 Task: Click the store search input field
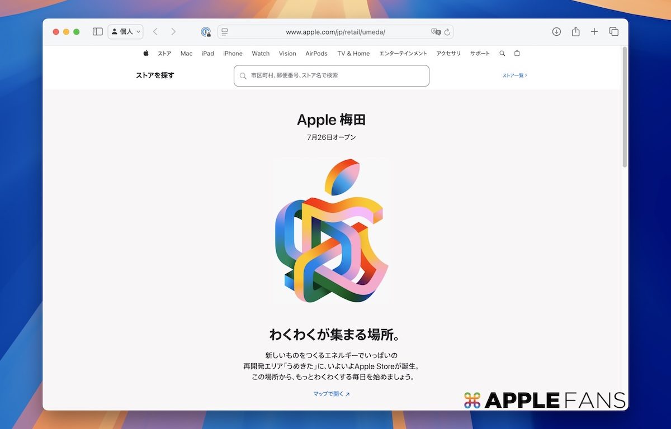(x=335, y=75)
